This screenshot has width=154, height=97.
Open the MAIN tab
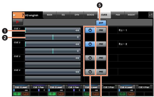point(50,15)
